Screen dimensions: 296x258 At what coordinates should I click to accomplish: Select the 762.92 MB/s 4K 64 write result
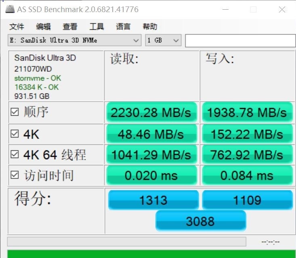247,155
